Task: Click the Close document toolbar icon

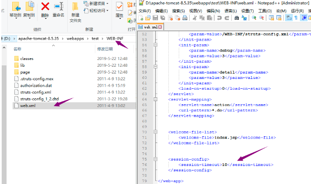Action: point(170,18)
